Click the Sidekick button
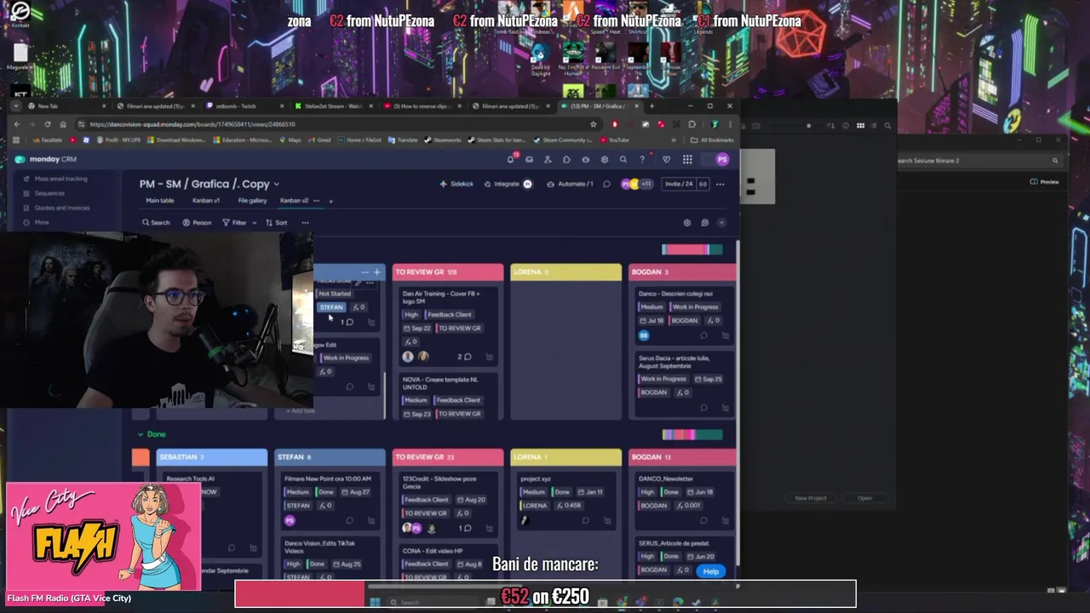Image resolution: width=1090 pixels, height=613 pixels. click(x=456, y=184)
